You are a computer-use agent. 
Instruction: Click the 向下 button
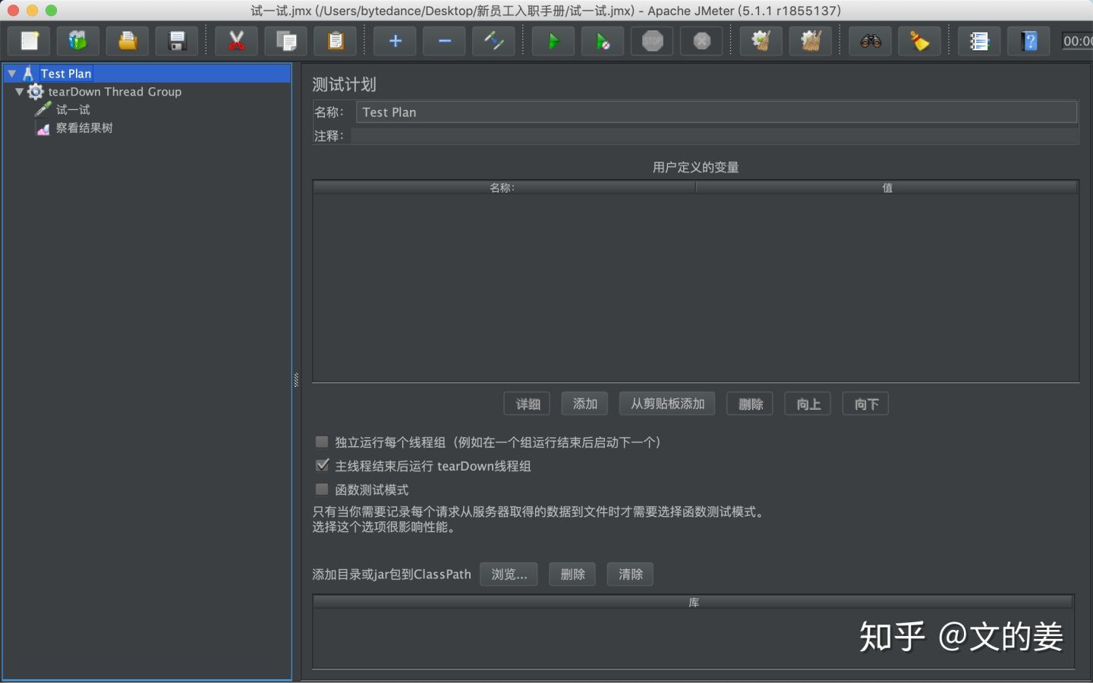click(x=865, y=404)
